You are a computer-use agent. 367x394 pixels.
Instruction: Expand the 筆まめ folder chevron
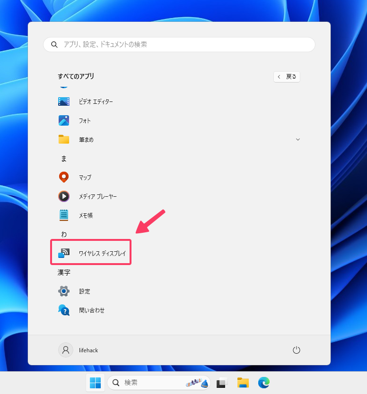click(x=298, y=139)
